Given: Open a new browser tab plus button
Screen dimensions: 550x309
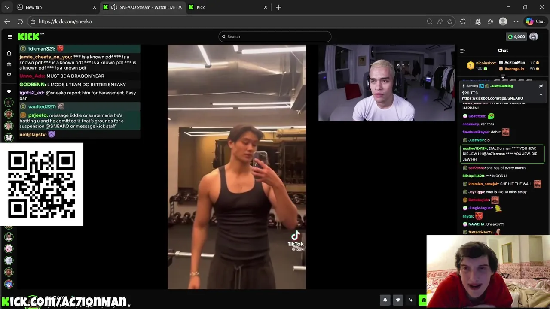Looking at the screenshot, I should 278,7.
